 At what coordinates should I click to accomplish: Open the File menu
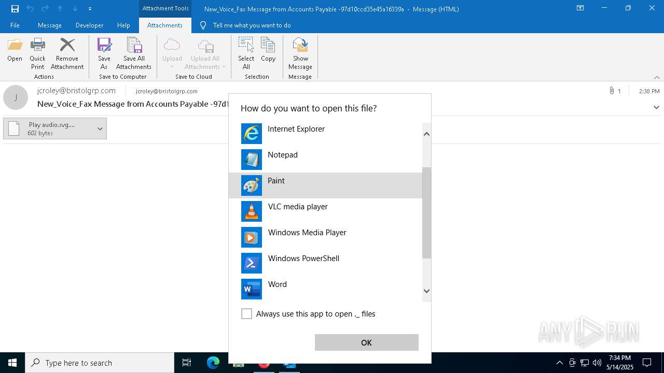click(15, 25)
